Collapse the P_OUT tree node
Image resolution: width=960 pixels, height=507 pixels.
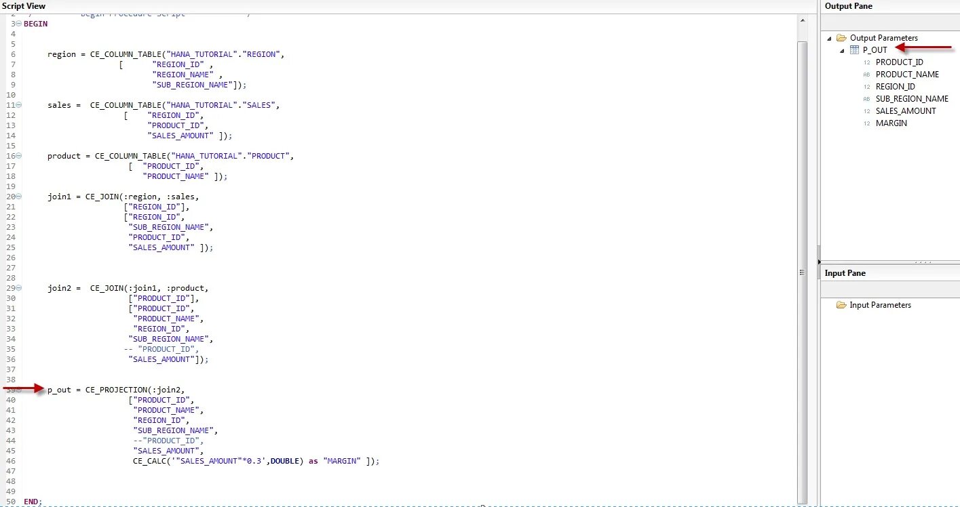[x=843, y=49]
